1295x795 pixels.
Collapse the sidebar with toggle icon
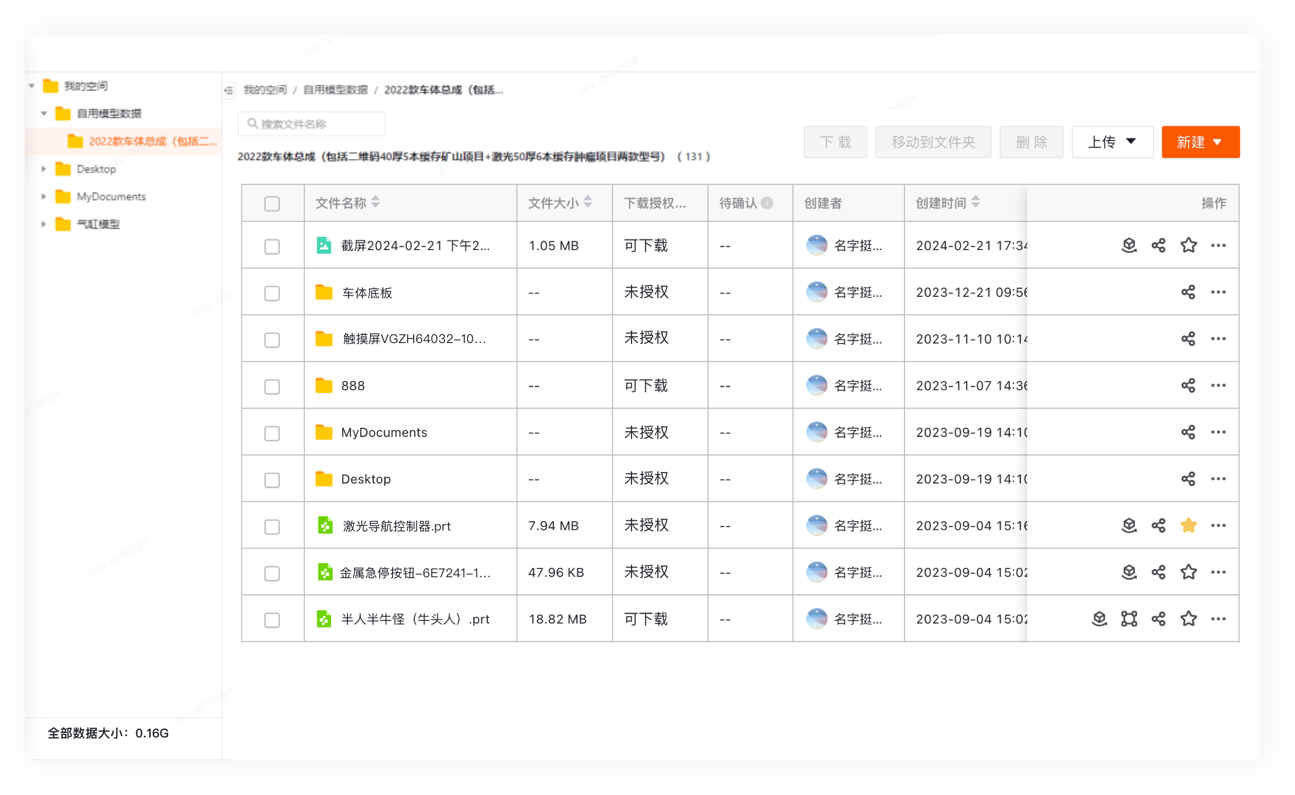point(228,90)
